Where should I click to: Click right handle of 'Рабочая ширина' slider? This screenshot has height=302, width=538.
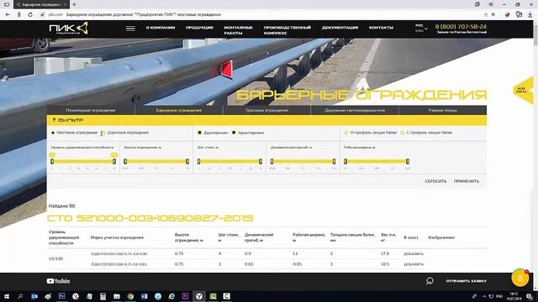pos(408,161)
